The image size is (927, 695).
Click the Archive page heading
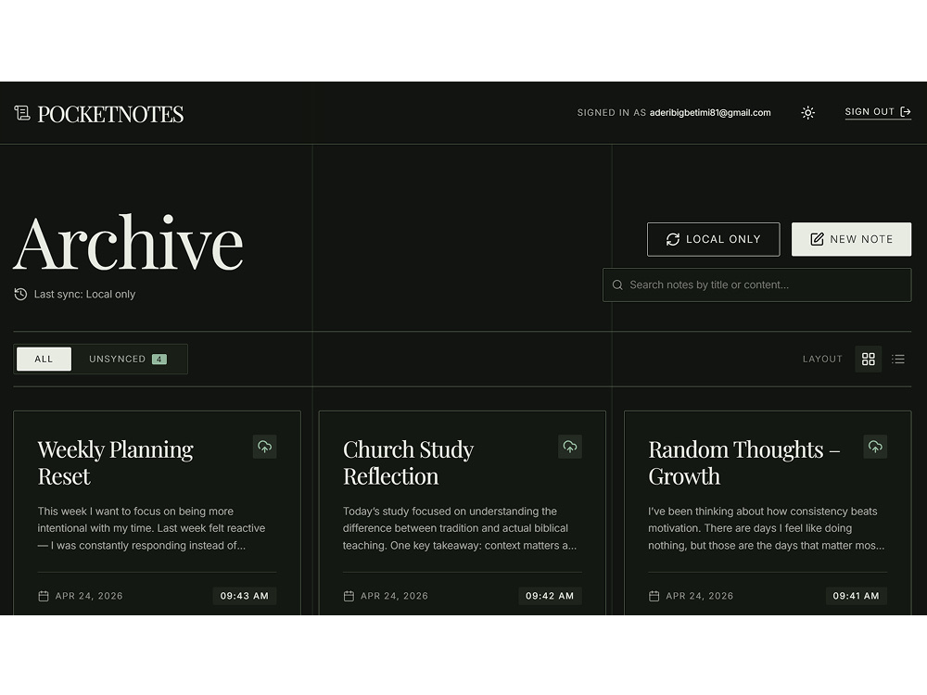tap(128, 242)
